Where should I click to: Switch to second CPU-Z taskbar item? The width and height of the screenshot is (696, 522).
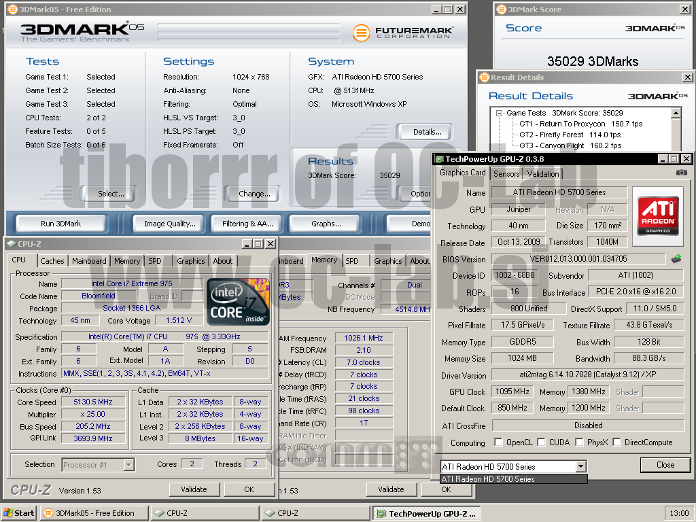[315, 513]
